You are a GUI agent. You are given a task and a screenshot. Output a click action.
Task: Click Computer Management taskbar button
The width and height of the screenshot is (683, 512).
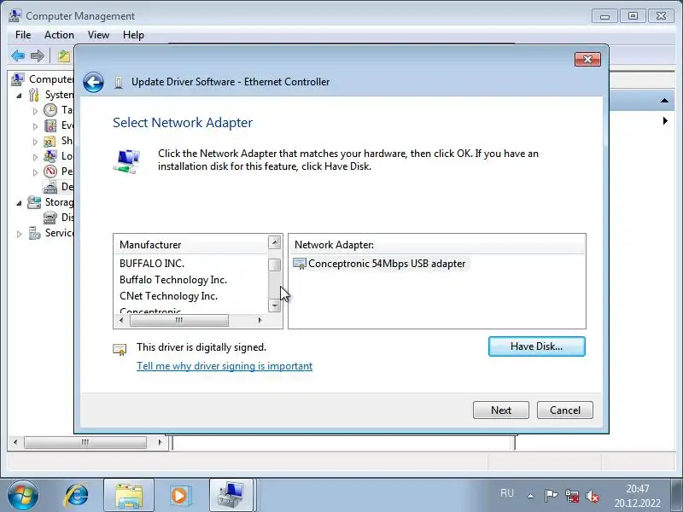(x=231, y=496)
